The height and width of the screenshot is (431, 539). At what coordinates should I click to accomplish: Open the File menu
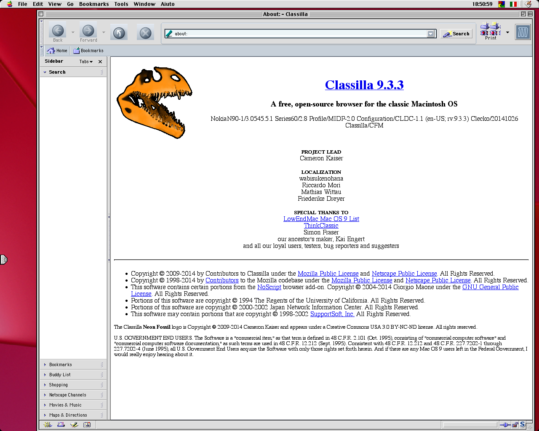(x=23, y=4)
